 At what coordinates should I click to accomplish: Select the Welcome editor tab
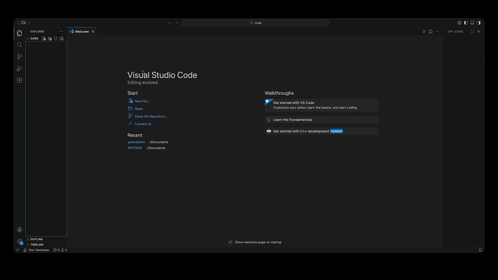click(82, 31)
